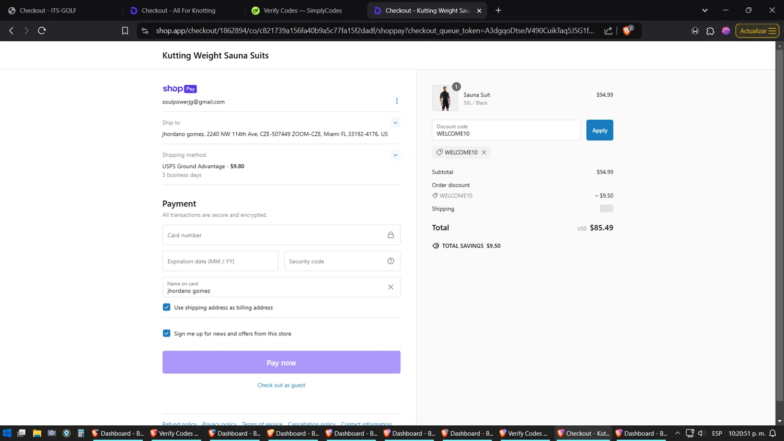Click the WELCOME10 tag icon under Order discount
784x441 pixels.
click(435, 195)
